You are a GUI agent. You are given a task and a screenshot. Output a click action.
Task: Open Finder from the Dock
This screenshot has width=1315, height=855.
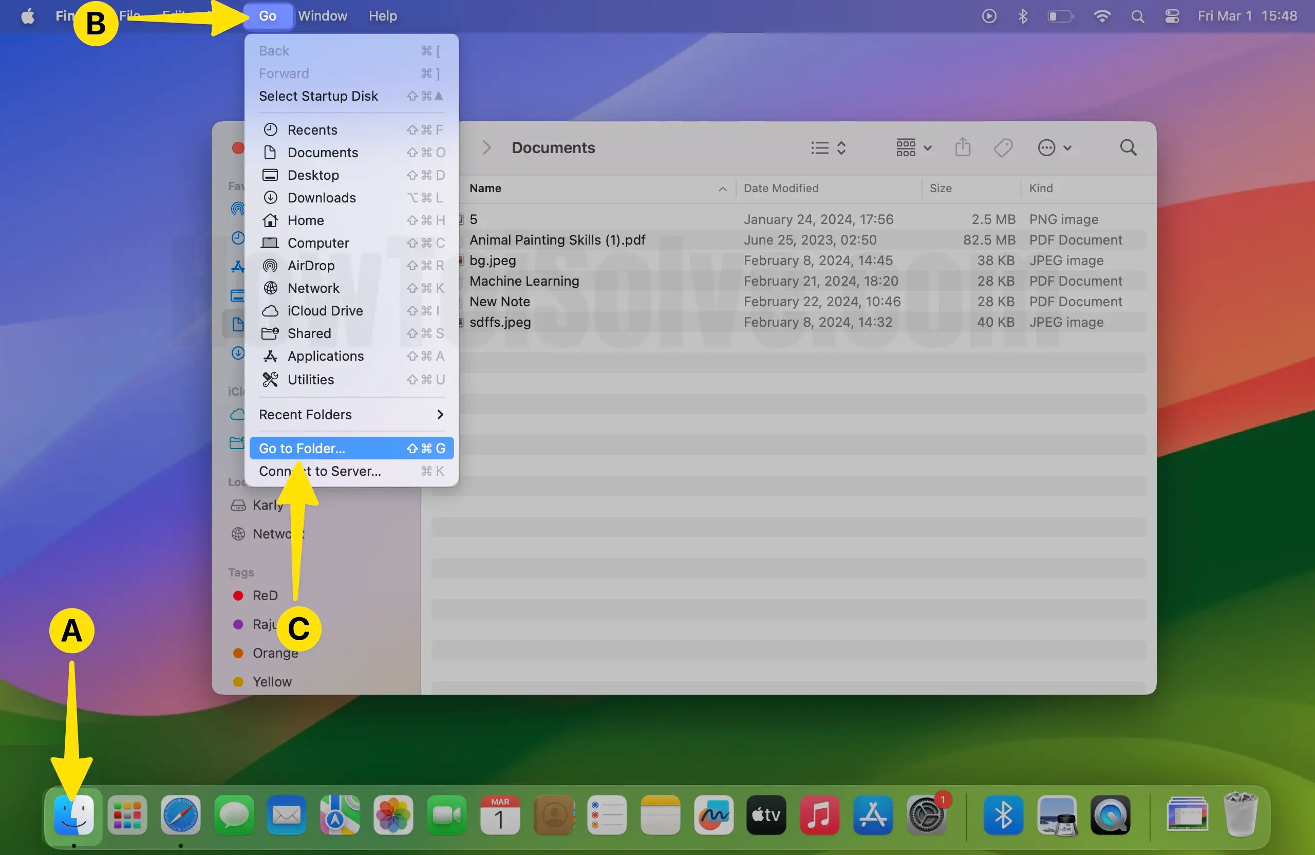tap(73, 815)
